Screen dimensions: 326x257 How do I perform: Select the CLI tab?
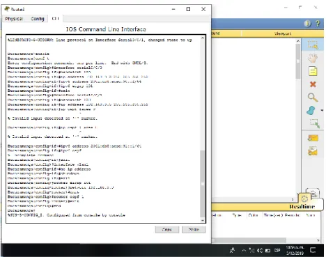55,19
